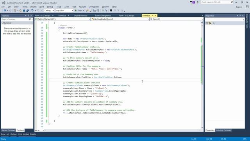
Task: Close the Toolbox panel
Action: 31,16
